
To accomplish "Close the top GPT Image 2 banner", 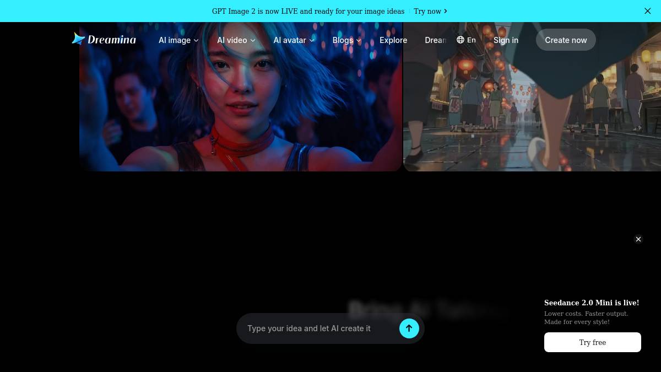I will tap(648, 11).
